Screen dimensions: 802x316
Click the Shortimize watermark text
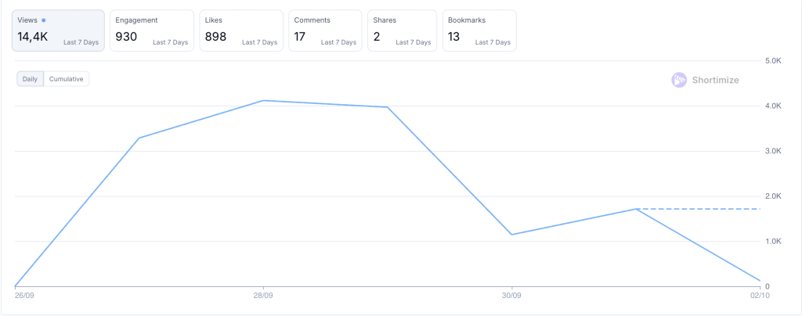coord(715,80)
